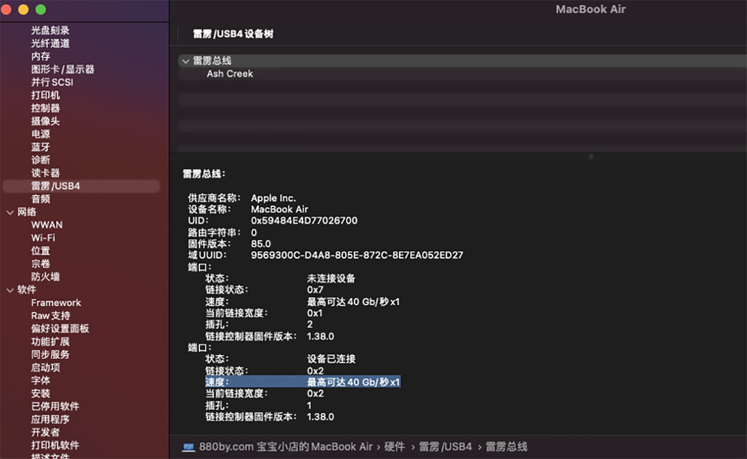Image resolution: width=747 pixels, height=459 pixels.
Task: Click 雷雳/USB4 in the bottom path bar
Action: click(x=445, y=447)
